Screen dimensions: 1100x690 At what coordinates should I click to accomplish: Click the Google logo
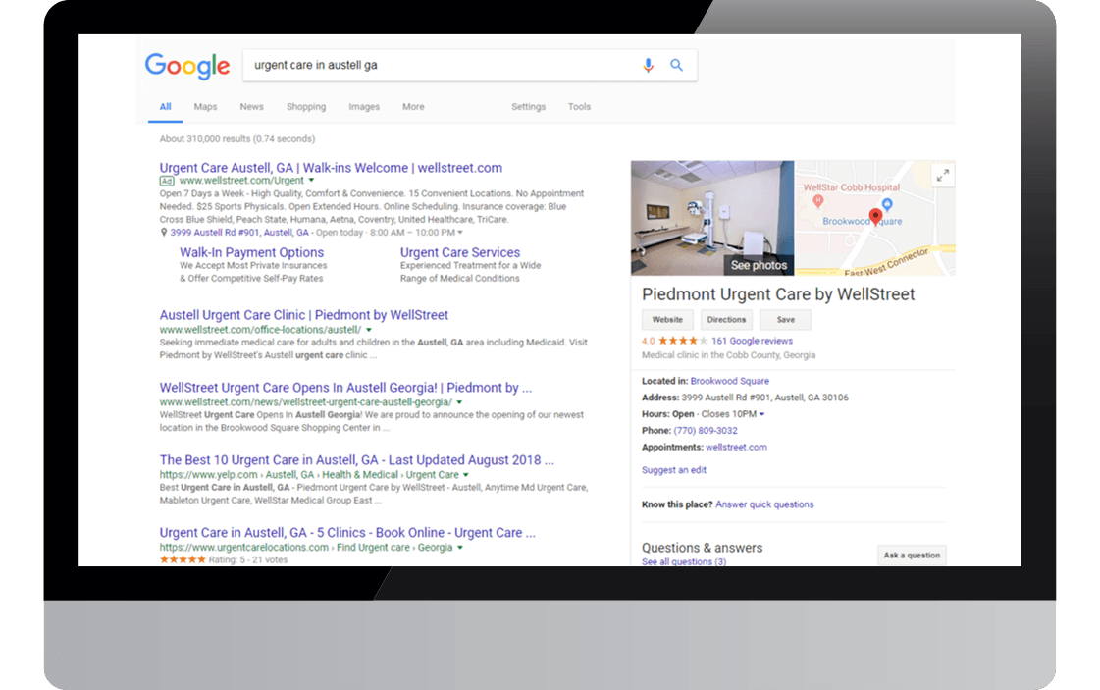click(x=187, y=66)
